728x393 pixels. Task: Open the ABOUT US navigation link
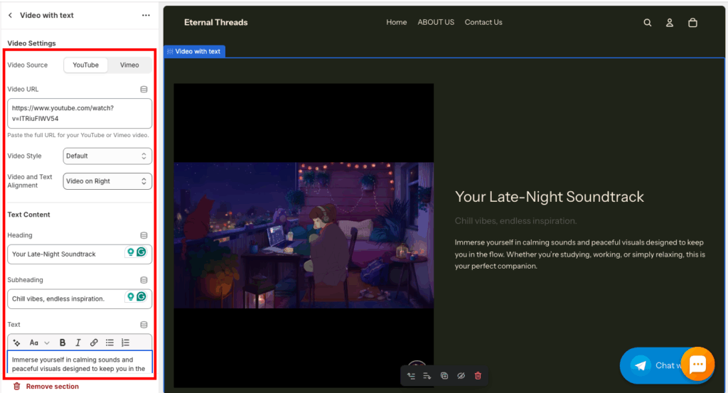[436, 22]
